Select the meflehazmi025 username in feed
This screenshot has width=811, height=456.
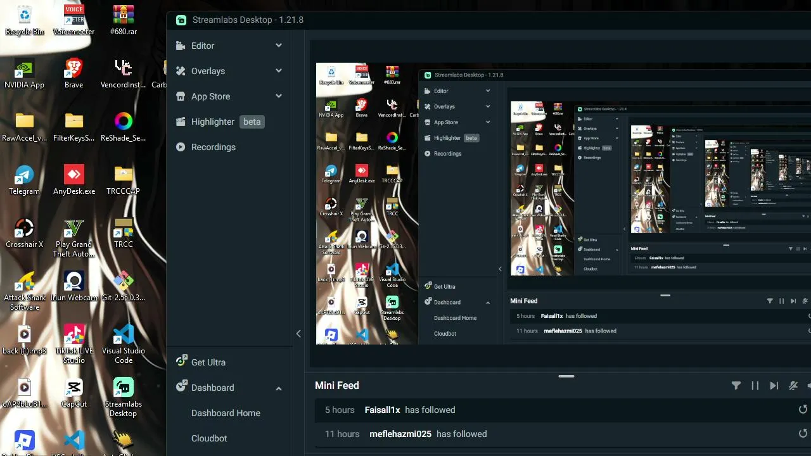coord(400,434)
